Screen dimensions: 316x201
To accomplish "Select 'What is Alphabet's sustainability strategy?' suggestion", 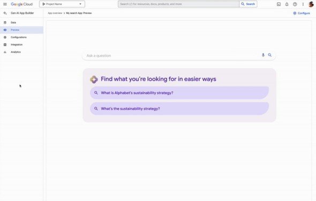I will [179, 93].
